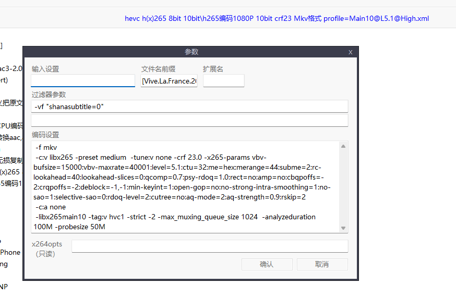Viewport: 456px width, 295px height.
Task: Click the down arrow of the encoding settings scrollbar
Action: (x=343, y=228)
